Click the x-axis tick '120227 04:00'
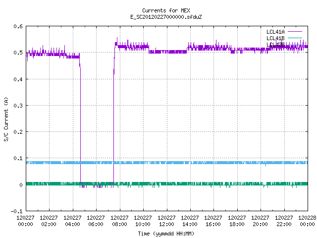The width and height of the screenshot is (317, 238). pyautogui.click(x=72, y=221)
